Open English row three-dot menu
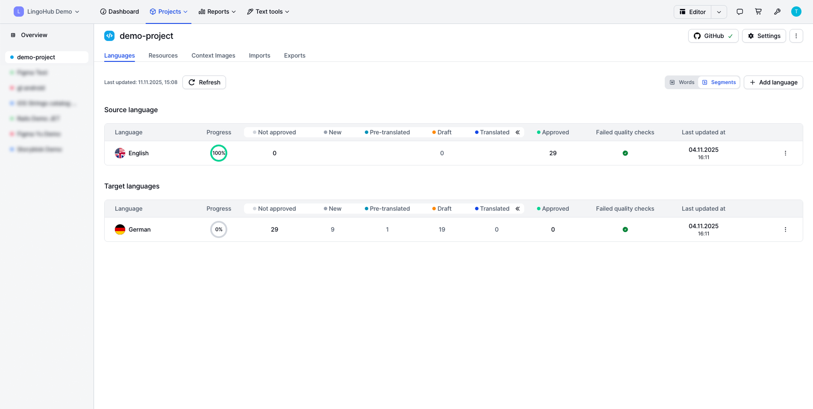The width and height of the screenshot is (813, 409). coord(785,153)
